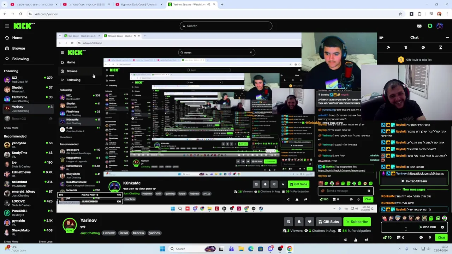Image resolution: width=452 pixels, height=254 pixels.
Task: Click the kick.com/yarinov address bar
Action: pos(212,14)
